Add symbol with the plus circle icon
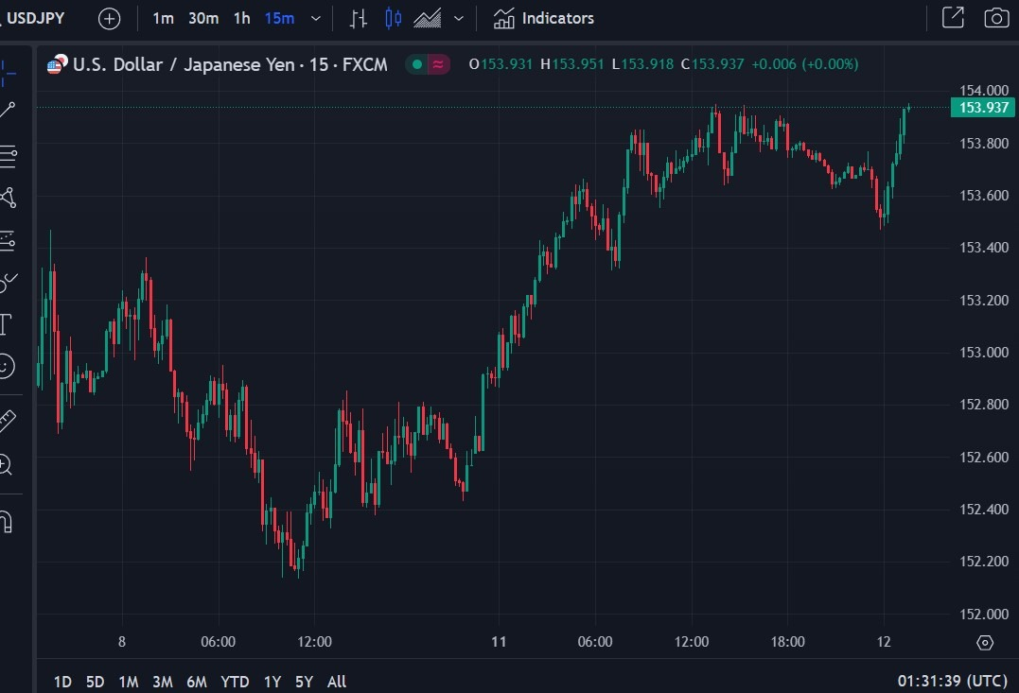 tap(109, 19)
